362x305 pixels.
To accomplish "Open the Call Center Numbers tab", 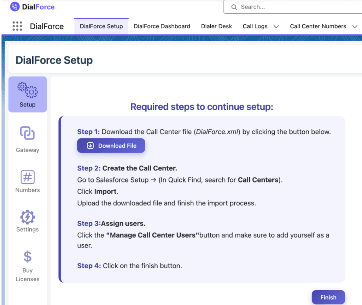I will click(318, 26).
